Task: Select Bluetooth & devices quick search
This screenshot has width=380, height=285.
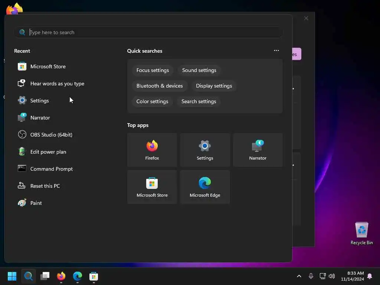Action: click(x=160, y=86)
